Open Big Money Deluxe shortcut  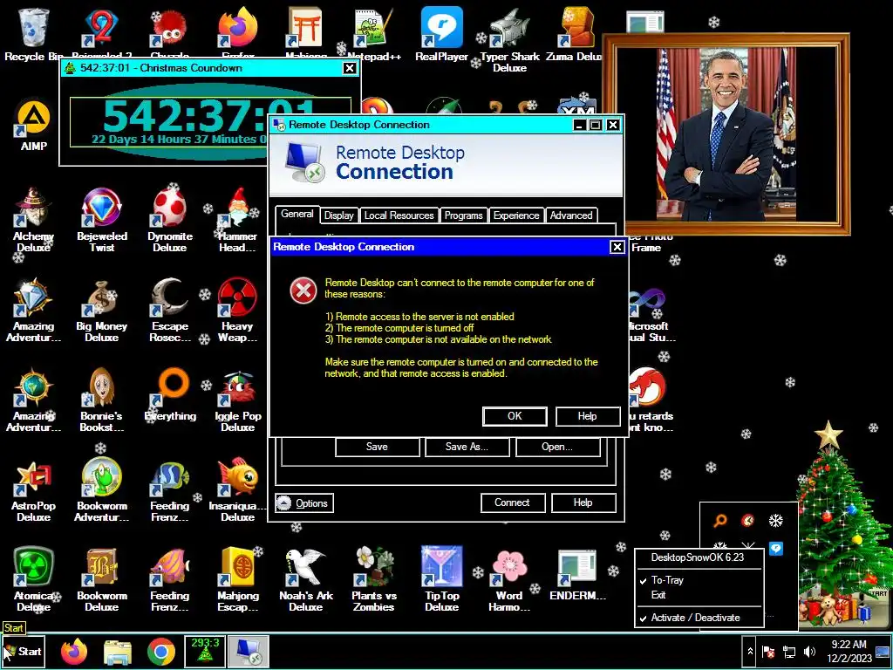pyautogui.click(x=101, y=310)
